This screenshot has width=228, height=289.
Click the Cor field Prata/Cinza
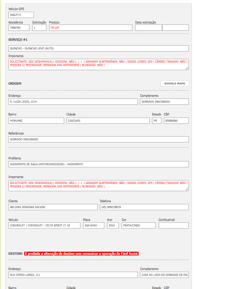click(x=139, y=225)
